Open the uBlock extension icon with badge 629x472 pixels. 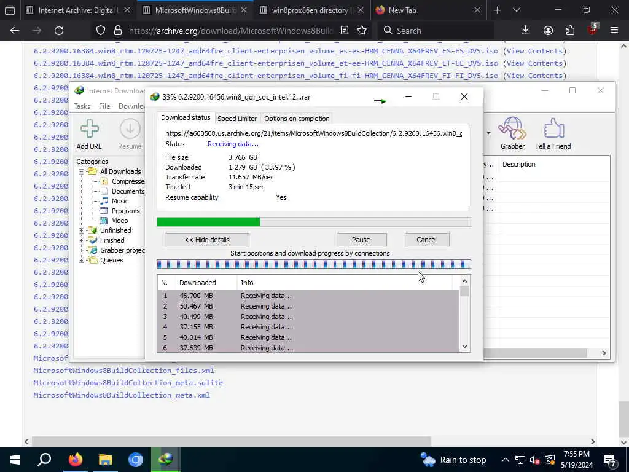click(x=593, y=29)
